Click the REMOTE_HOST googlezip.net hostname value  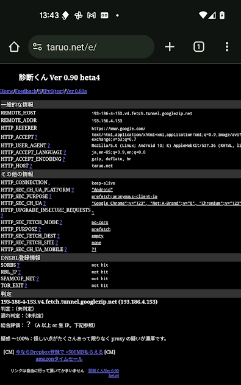142,113
